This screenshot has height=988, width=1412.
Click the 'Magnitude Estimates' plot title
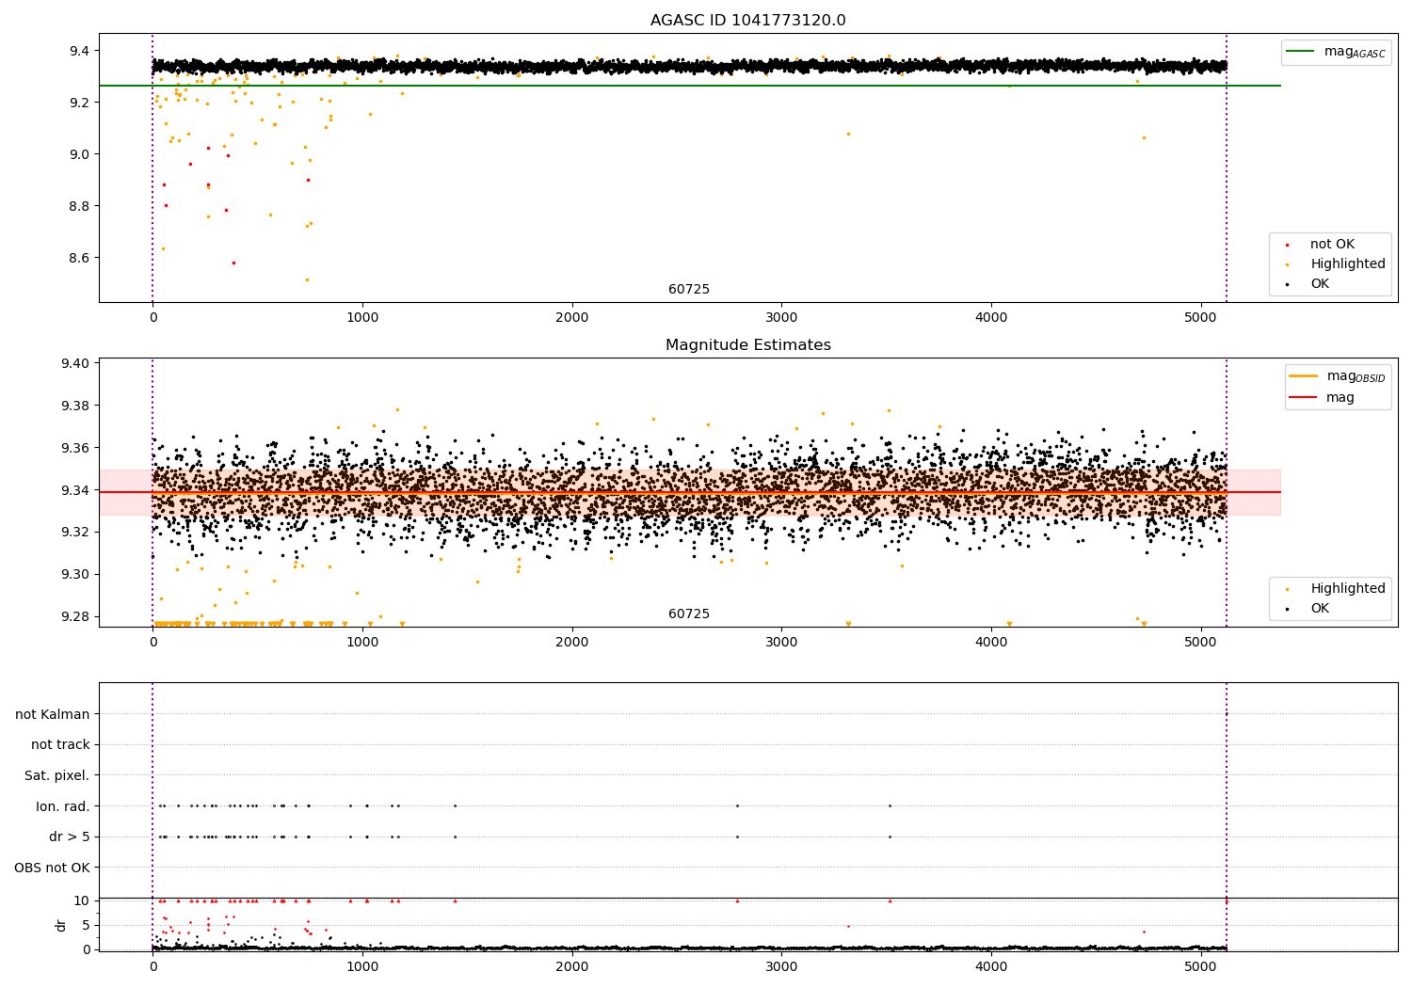click(747, 345)
